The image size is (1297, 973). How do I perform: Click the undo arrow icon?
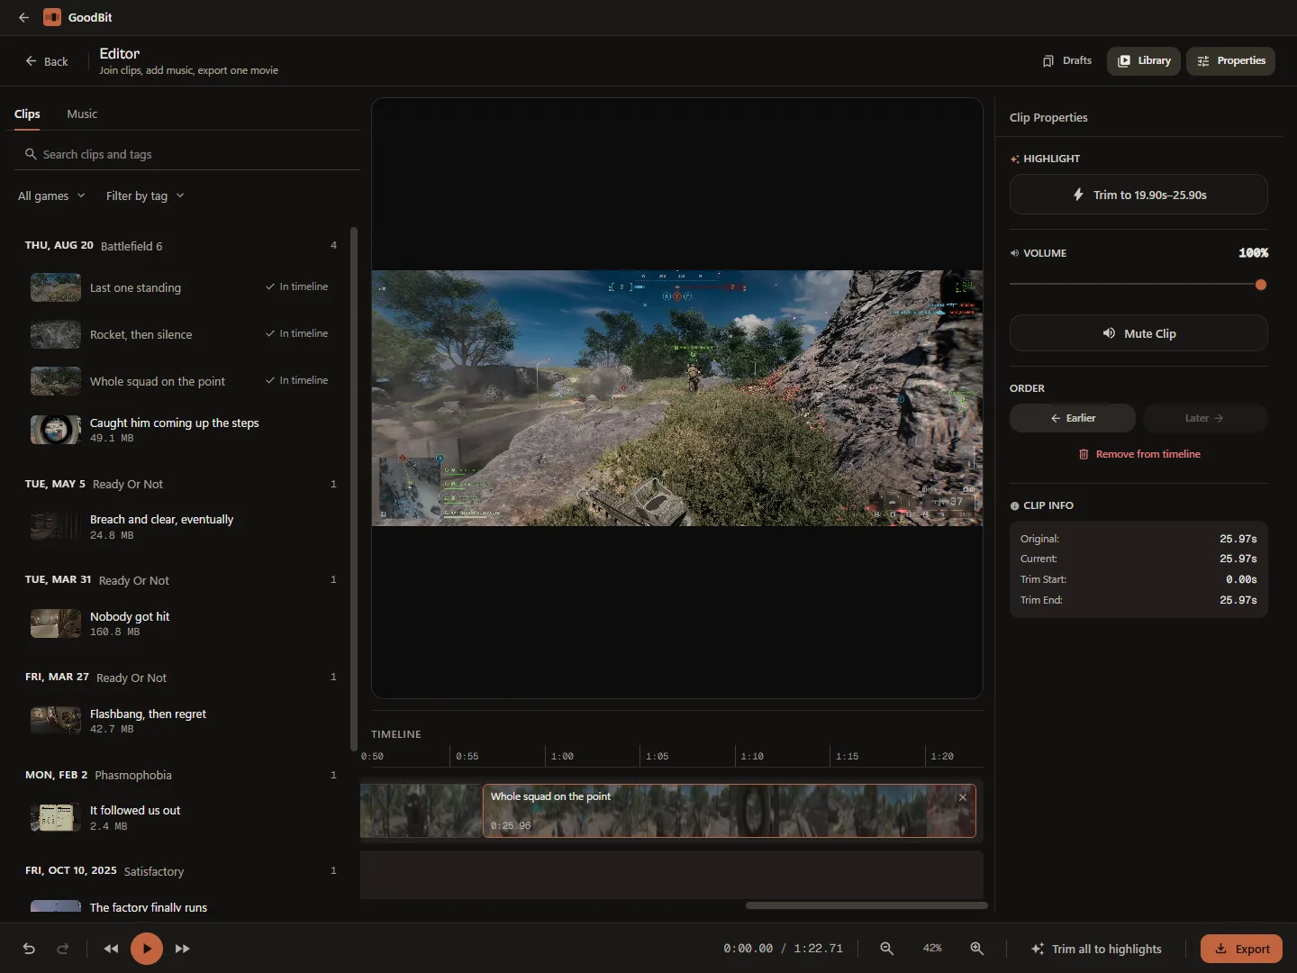point(29,949)
